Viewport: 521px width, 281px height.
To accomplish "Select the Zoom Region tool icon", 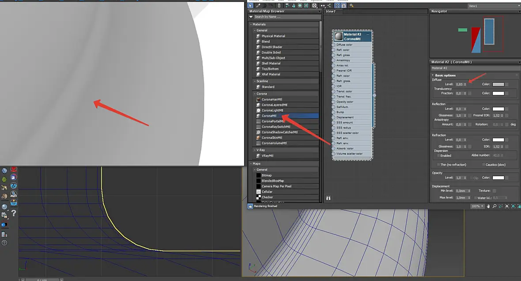I will click(x=501, y=206).
